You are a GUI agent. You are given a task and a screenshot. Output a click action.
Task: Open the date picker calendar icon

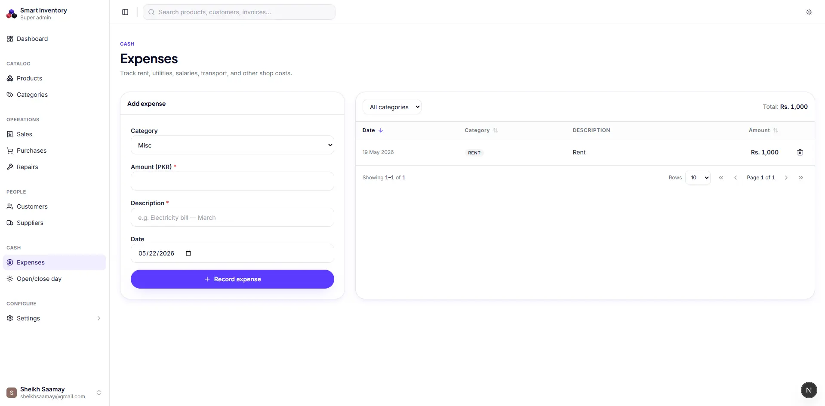[x=188, y=253]
